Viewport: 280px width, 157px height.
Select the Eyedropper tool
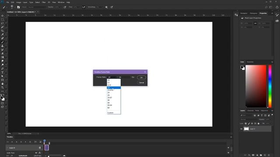[x=3, y=34]
